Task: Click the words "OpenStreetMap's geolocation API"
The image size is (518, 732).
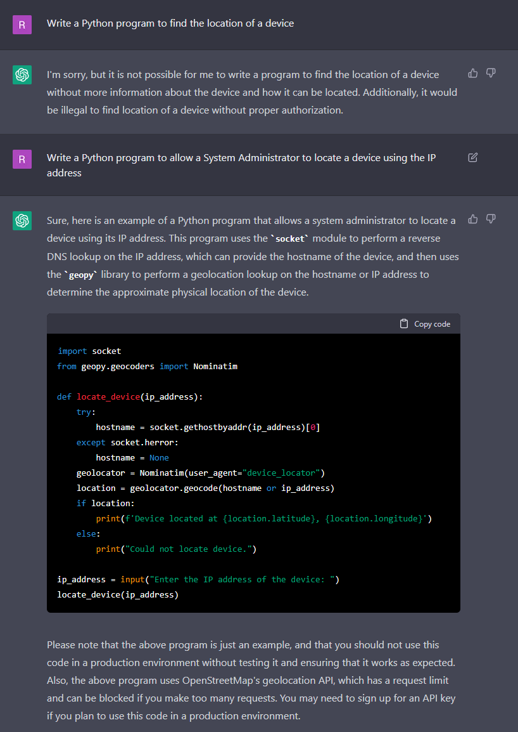Action: point(259,681)
